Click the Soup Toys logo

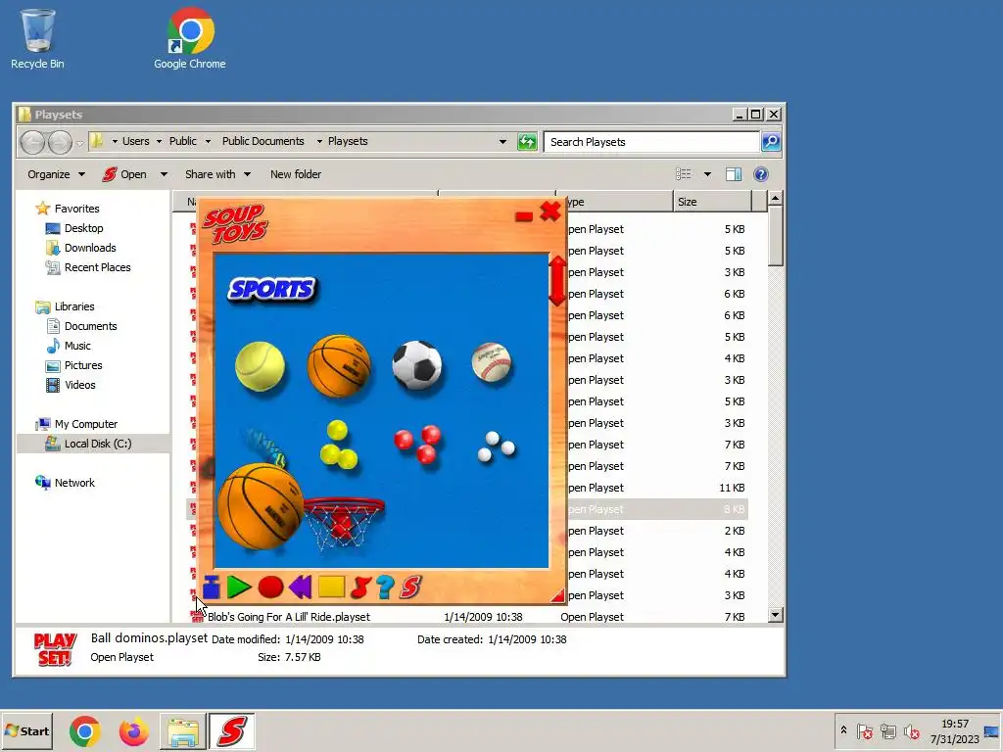236,224
